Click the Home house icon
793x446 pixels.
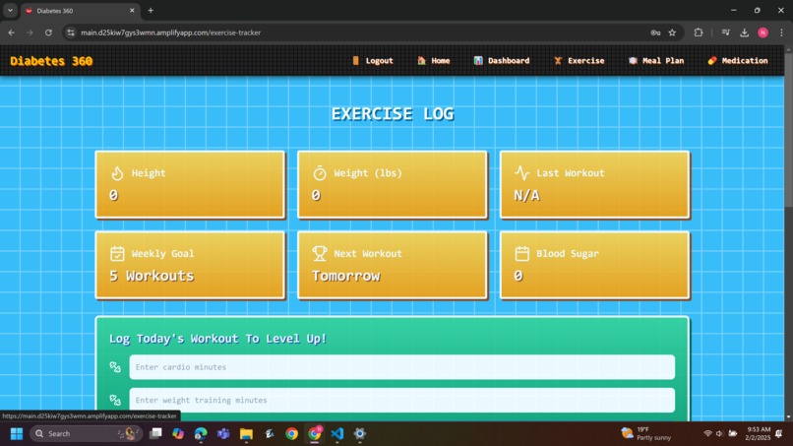coord(421,61)
